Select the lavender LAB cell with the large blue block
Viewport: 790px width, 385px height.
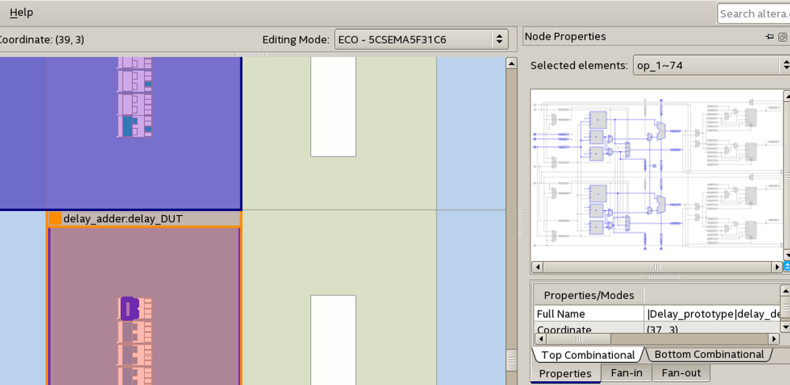(134, 126)
